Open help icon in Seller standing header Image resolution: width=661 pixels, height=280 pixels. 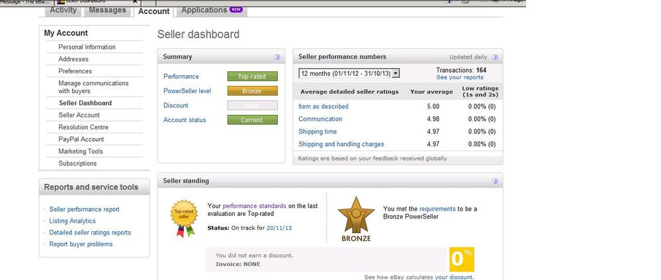pos(495,181)
